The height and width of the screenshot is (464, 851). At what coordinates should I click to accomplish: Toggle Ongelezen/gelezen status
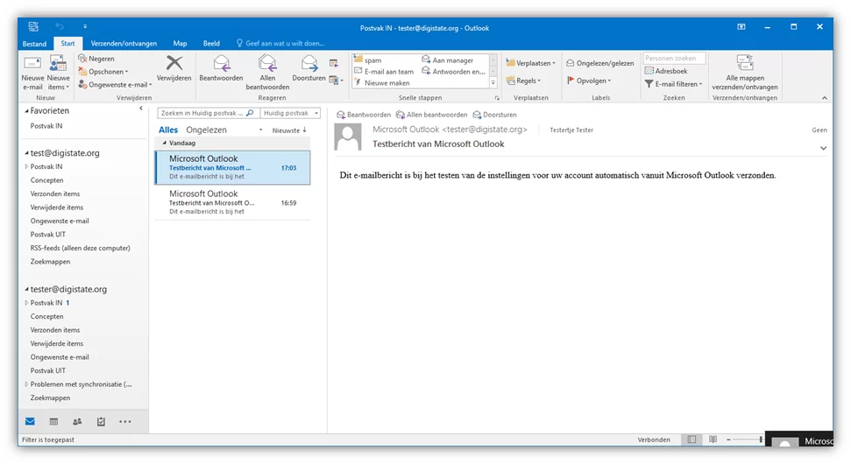599,63
